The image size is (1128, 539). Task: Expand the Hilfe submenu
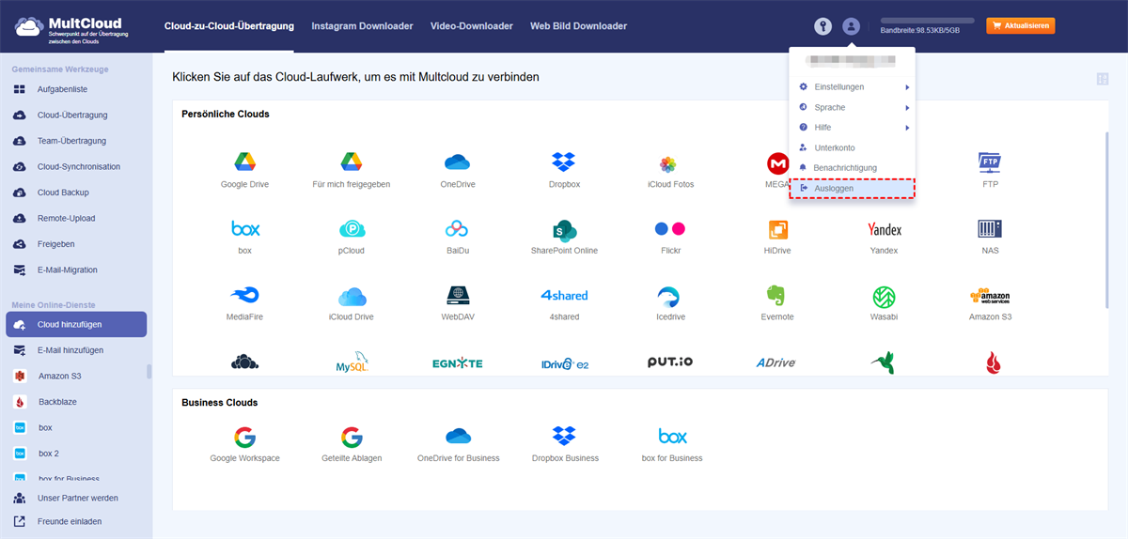pos(853,127)
